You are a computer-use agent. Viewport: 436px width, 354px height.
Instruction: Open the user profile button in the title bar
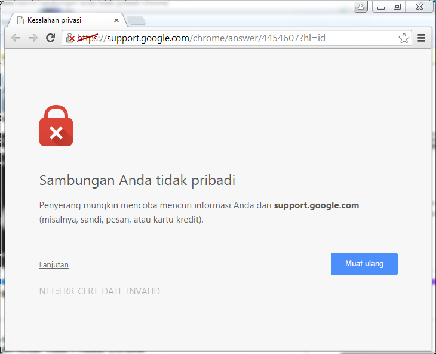361,7
